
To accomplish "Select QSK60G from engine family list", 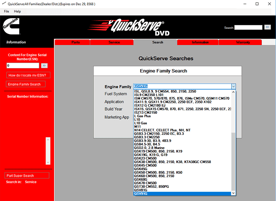I will 141,179.
